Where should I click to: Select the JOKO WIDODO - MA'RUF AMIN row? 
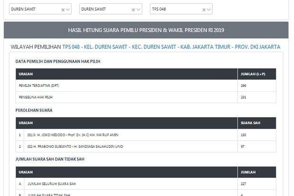click(146, 135)
